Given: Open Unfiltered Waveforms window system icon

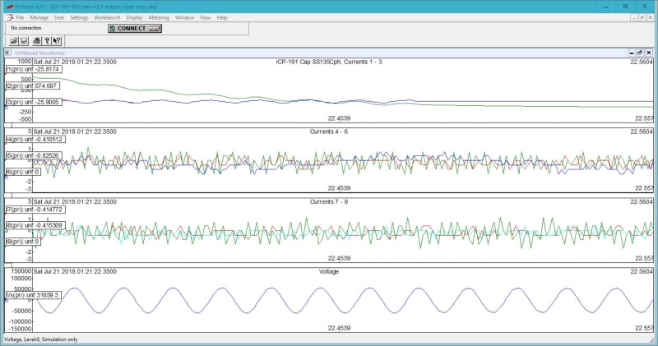Looking at the screenshot, I should 8,53.
